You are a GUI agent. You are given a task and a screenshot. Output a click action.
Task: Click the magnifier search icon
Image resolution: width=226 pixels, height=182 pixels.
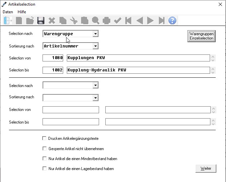click(x=96, y=21)
